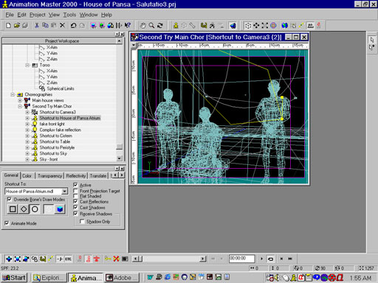
Task: Select the diamond bone draw mode button
Action: (x=24, y=209)
